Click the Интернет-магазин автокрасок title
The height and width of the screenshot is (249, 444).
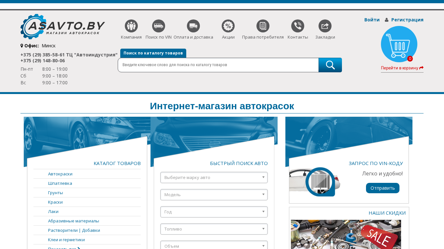(x=222, y=106)
